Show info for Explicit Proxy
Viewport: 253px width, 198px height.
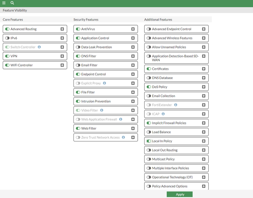coord(105,83)
